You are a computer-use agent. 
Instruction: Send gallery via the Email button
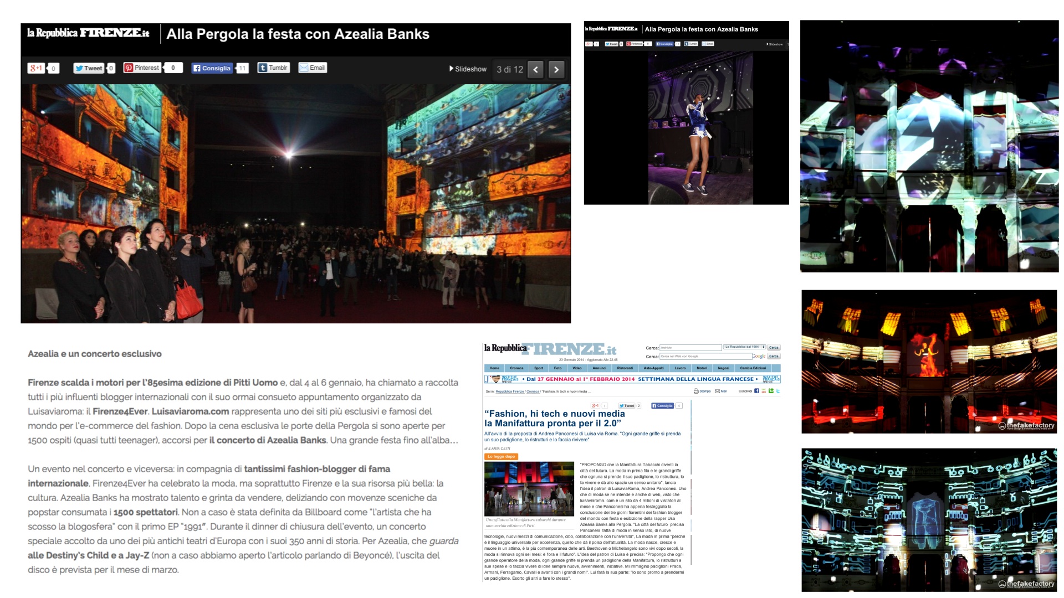click(313, 68)
